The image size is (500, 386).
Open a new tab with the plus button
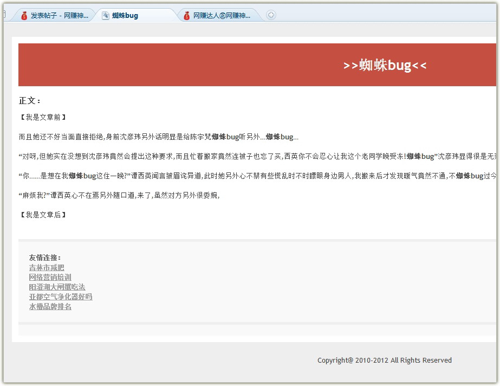coord(271,15)
